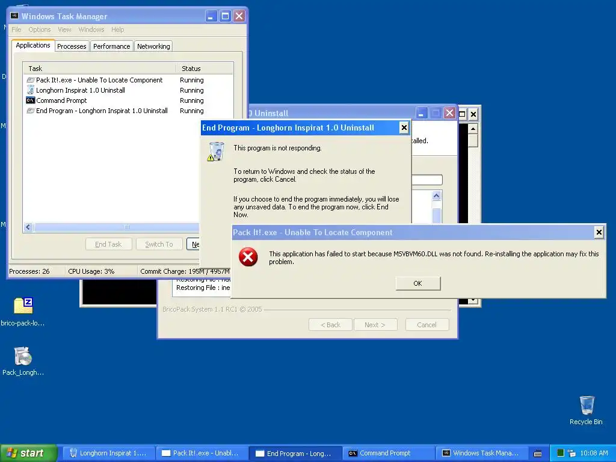The height and width of the screenshot is (462, 616).
Task: Click the red error icon in Pack It!.exe dialog
Action: pyautogui.click(x=248, y=257)
